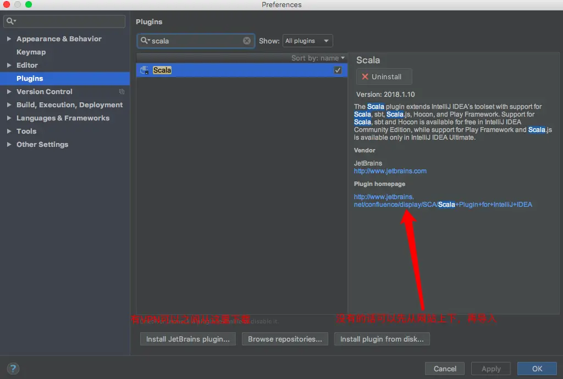Click the red window close button

(x=7, y=4)
